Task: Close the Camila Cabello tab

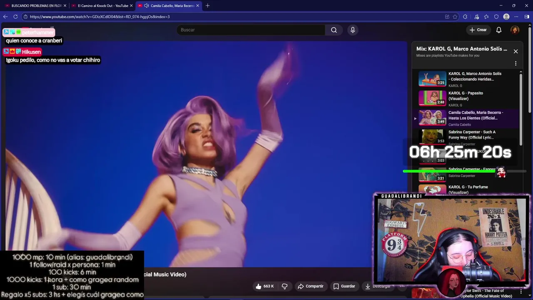Action: coord(198,6)
